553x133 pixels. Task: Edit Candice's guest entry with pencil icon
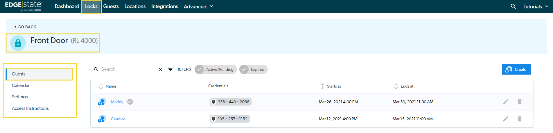(x=506, y=119)
